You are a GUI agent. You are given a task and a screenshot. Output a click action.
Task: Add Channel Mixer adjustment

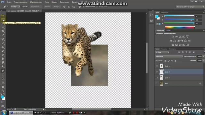[185, 41]
